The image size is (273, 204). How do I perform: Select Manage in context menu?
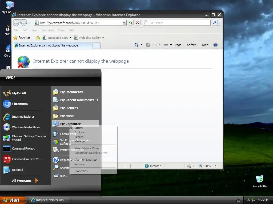pos(79,141)
